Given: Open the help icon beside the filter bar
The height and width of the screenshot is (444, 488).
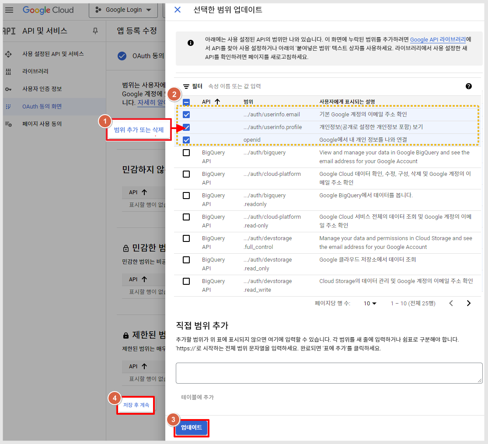Looking at the screenshot, I should tap(468, 86).
